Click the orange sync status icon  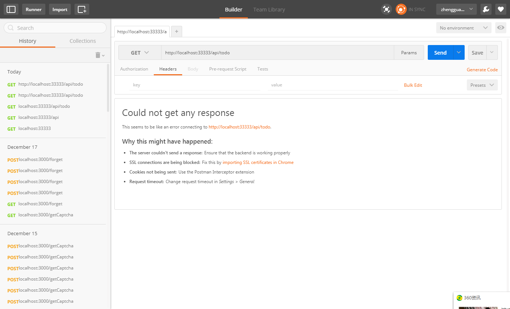pyautogui.click(x=401, y=9)
